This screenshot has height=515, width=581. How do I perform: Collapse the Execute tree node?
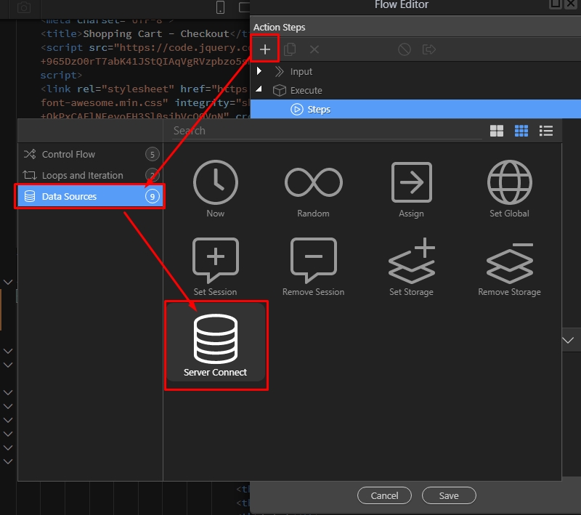pyautogui.click(x=259, y=90)
